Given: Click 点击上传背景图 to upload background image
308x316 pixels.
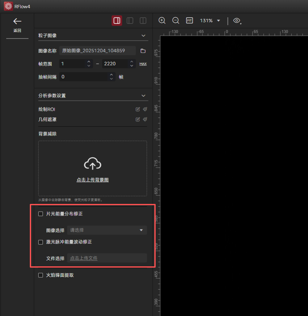Looking at the screenshot, I should (92, 180).
